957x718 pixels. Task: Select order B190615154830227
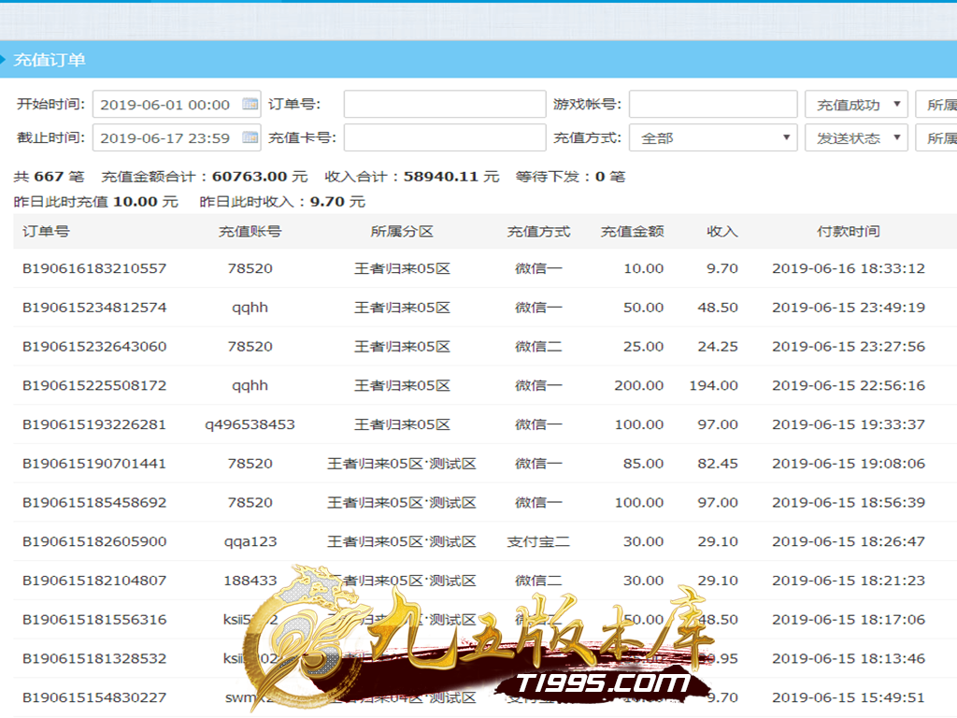click(x=94, y=697)
